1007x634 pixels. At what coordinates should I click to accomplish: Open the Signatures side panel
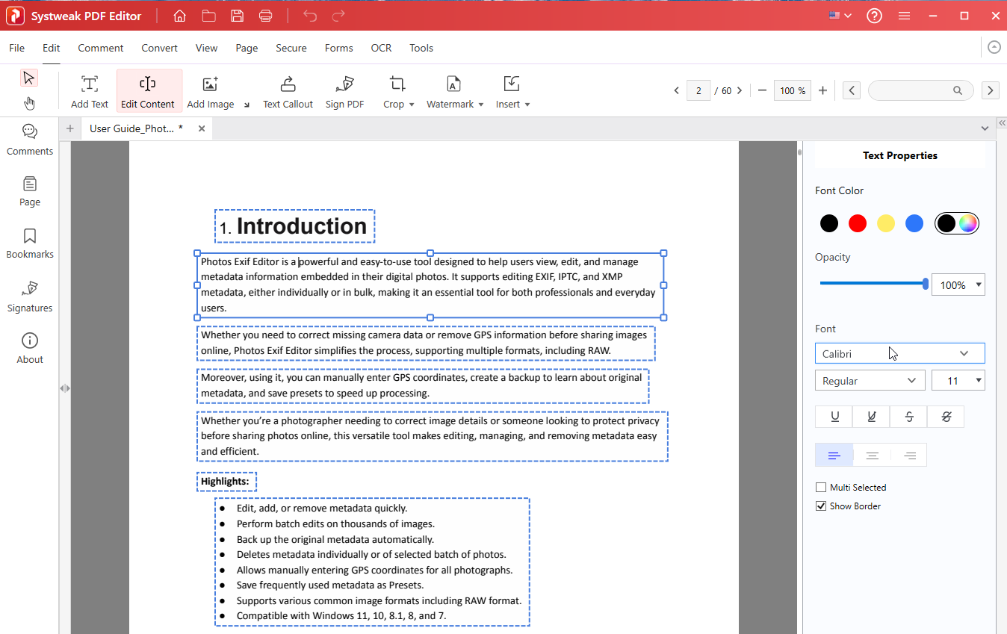(30, 297)
